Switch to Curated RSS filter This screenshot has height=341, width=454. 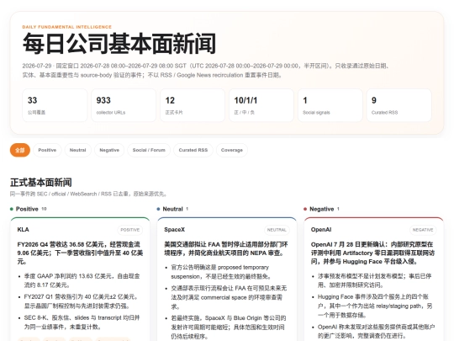(x=193, y=150)
